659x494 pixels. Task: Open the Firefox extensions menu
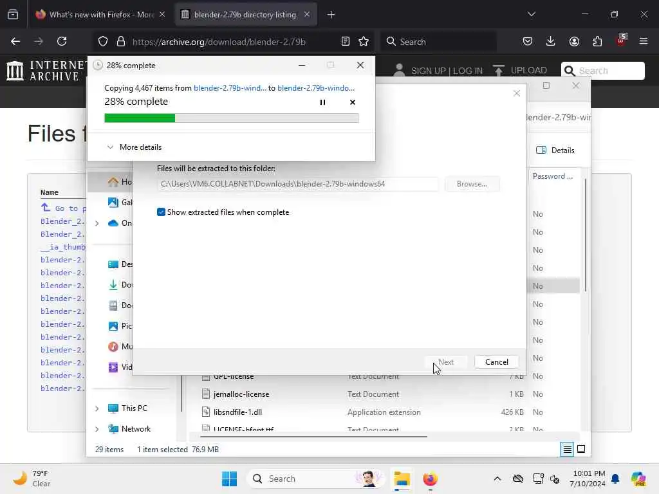coord(597,41)
